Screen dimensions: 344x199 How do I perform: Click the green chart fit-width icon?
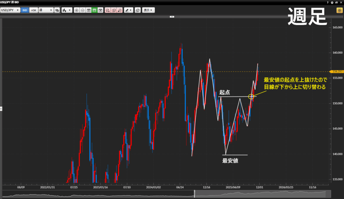(94, 10)
